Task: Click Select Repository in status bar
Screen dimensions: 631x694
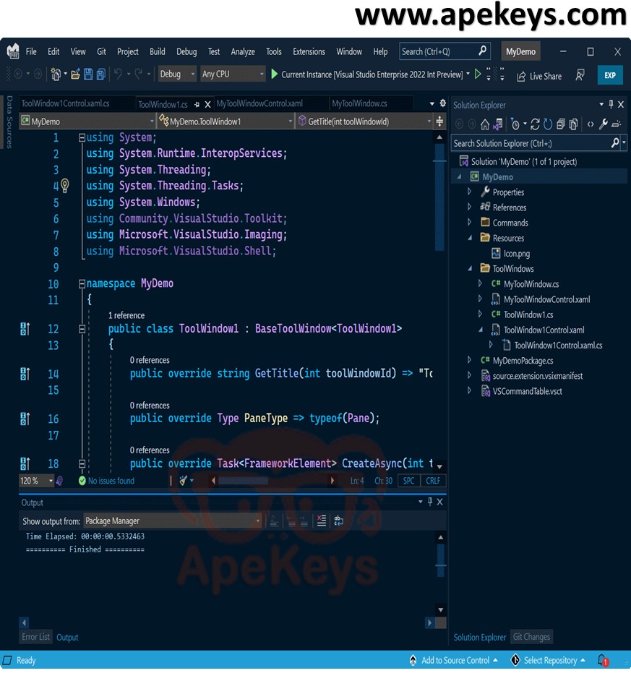Action: click(549, 660)
